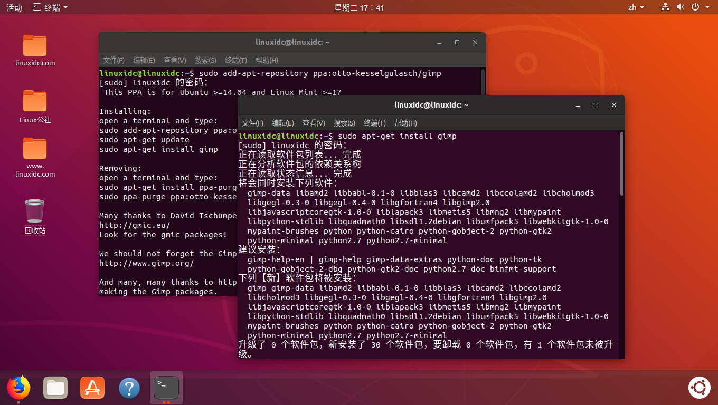Click the http://gmic.eu/ URL in back terminal
The height and width of the screenshot is (405, 718).
point(135,225)
